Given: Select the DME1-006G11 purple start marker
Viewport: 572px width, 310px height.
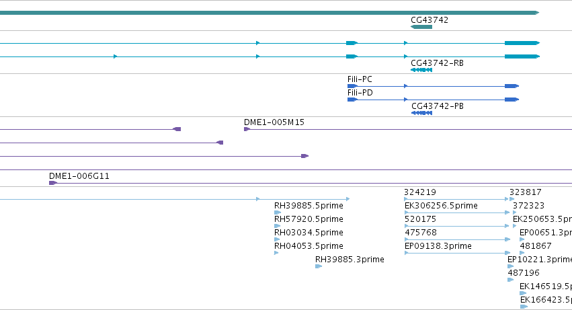Looking at the screenshot, I should pyautogui.click(x=53, y=183).
